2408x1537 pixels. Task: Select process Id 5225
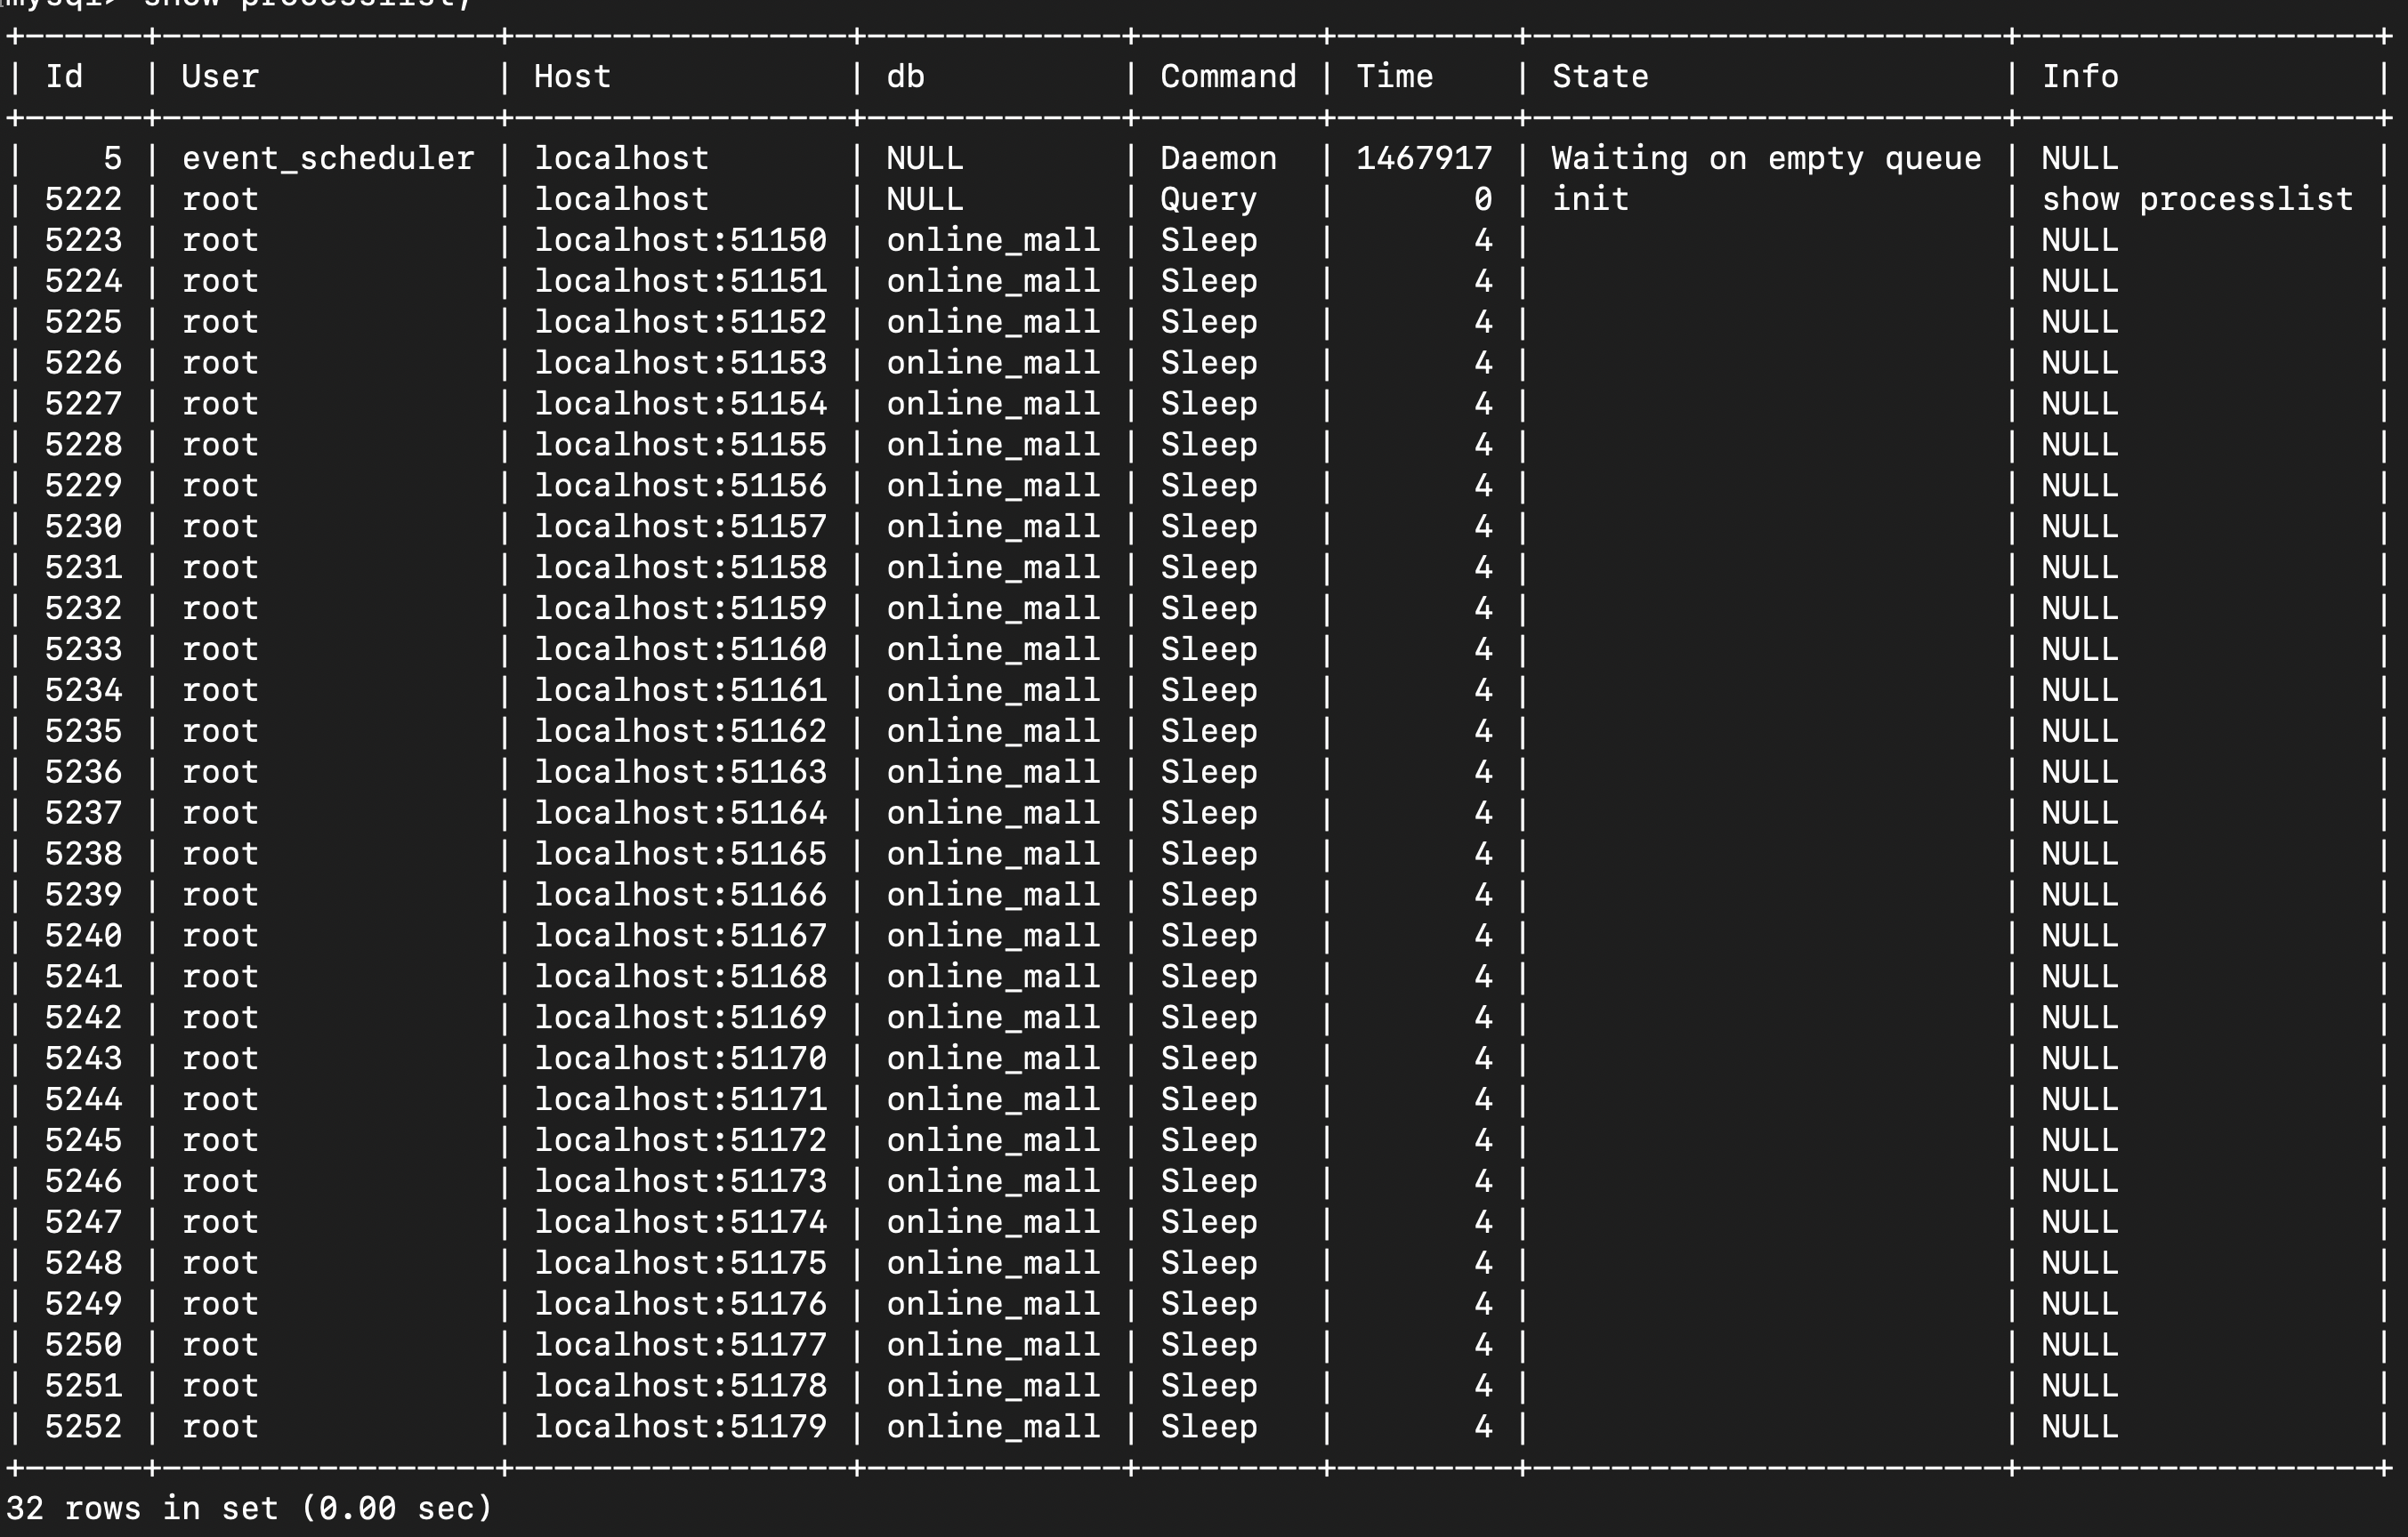tap(83, 323)
